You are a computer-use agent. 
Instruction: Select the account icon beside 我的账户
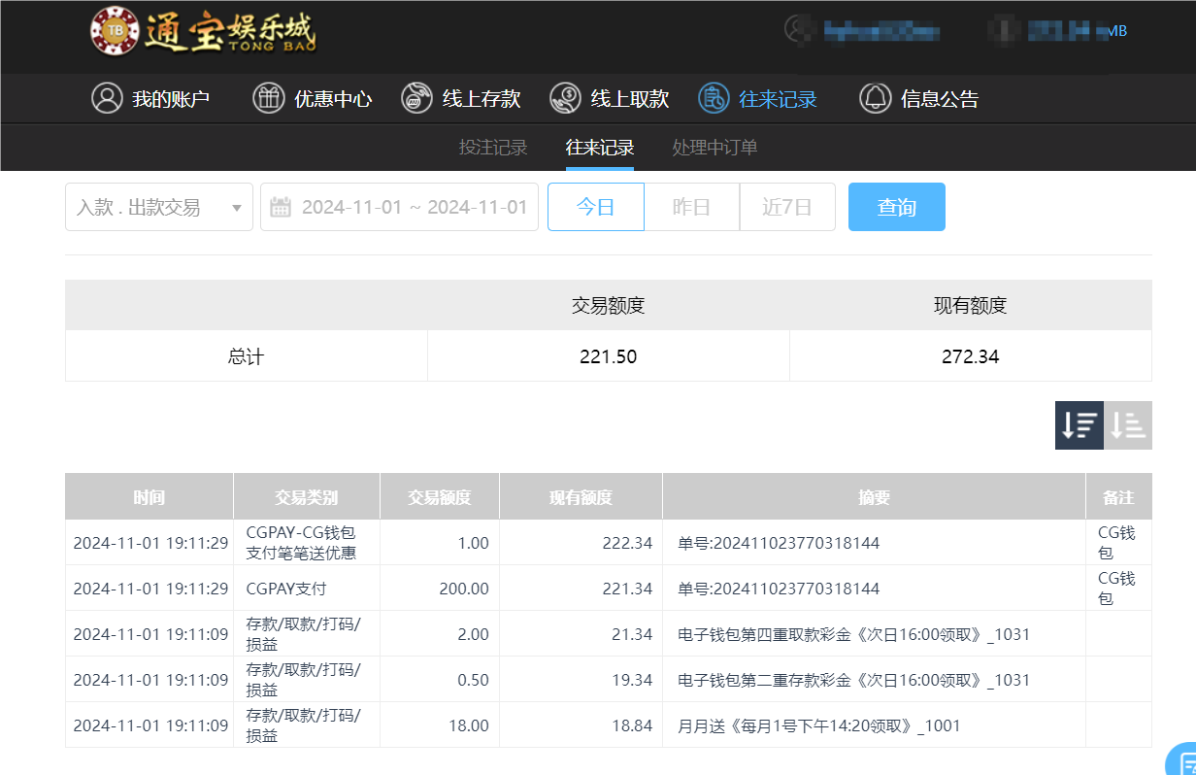107,97
